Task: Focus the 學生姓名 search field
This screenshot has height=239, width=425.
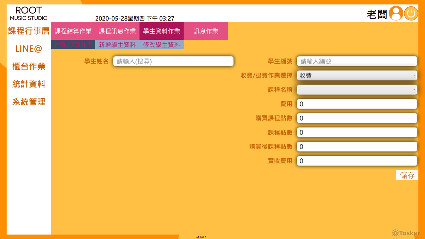Action: [173, 61]
